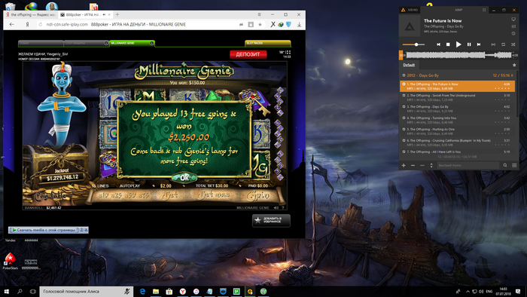This screenshot has width=527, height=297.
Task: Toggle AIMP A-B repeat icon
Action: tap(493, 44)
